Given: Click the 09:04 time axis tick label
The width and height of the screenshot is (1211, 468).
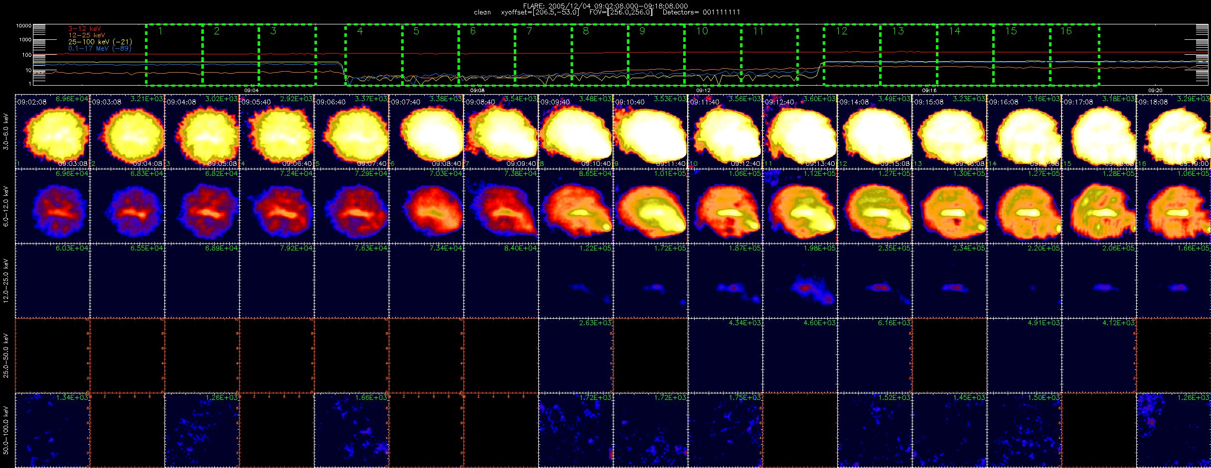Looking at the screenshot, I should tap(252, 91).
